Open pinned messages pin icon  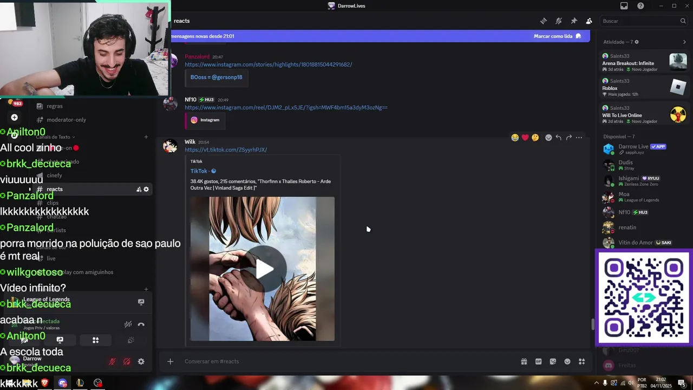point(574,21)
